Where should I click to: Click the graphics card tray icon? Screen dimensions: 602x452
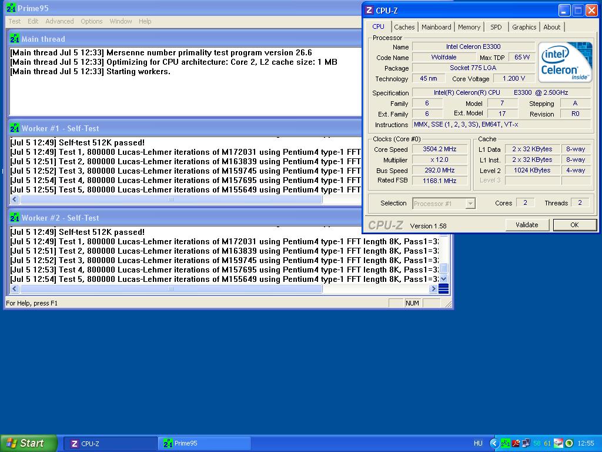[x=558, y=443]
